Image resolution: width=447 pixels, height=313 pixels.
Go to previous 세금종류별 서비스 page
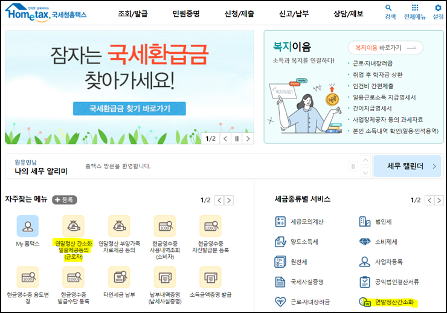pyautogui.click(x=429, y=200)
